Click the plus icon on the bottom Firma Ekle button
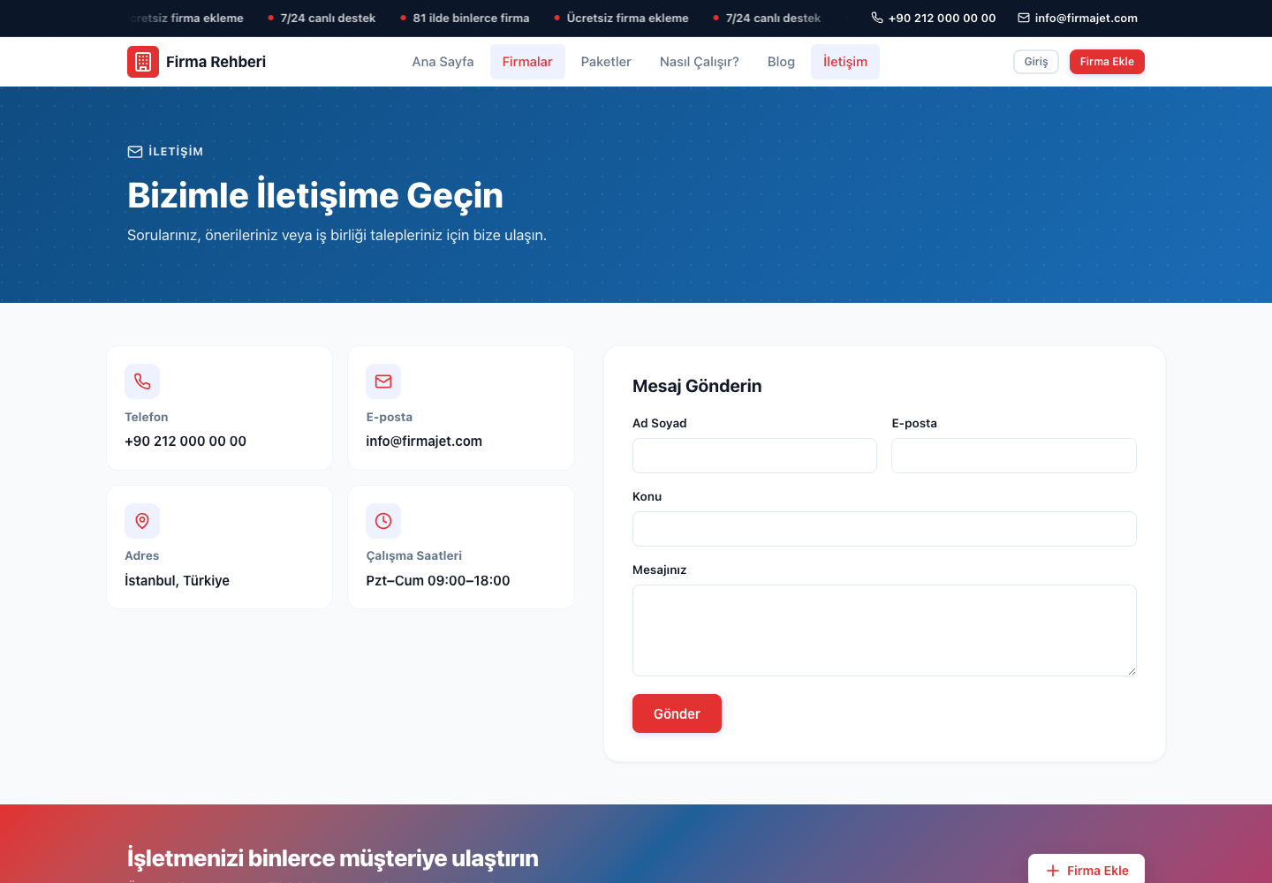Screen dimensions: 1272x883 1053,871
